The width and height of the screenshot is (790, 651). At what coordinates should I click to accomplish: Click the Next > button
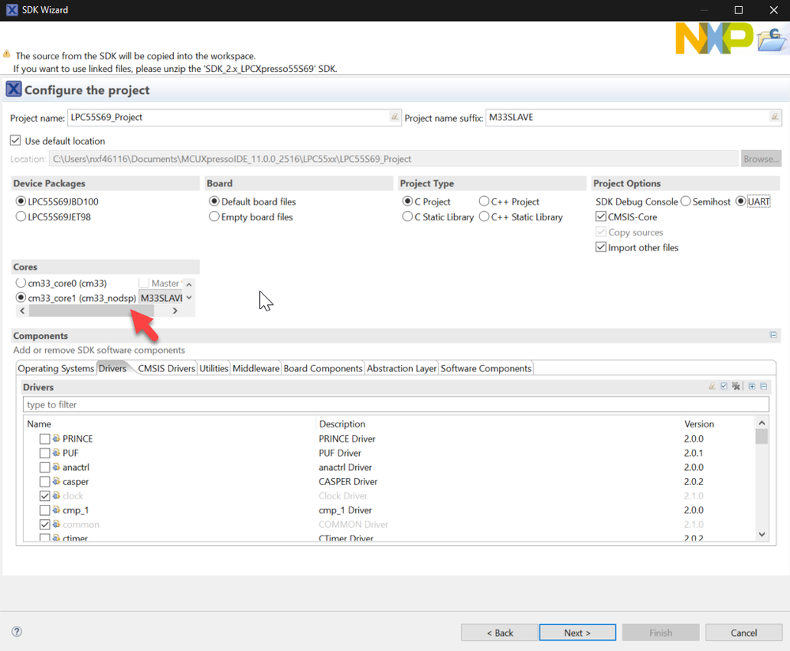577,632
